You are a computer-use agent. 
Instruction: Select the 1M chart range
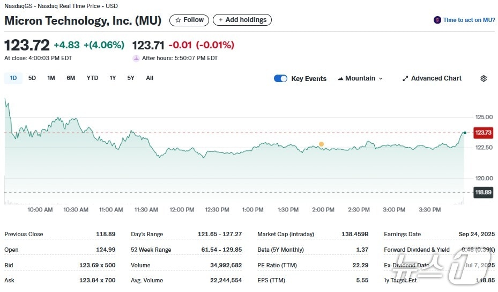pyautogui.click(x=51, y=78)
